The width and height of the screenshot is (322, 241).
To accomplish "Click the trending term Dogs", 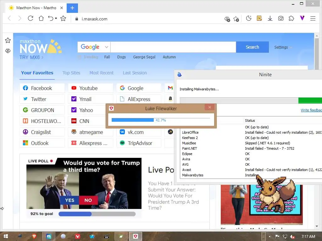I will (121, 57).
